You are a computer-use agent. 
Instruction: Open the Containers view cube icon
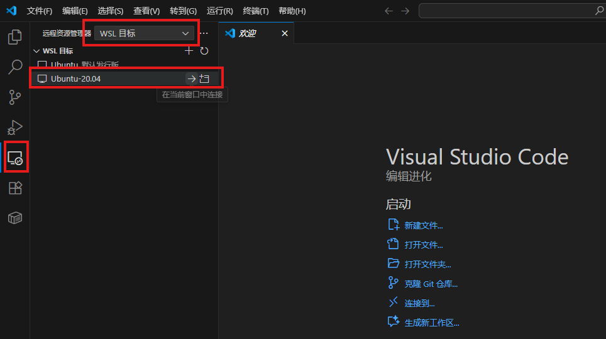pyautogui.click(x=15, y=218)
